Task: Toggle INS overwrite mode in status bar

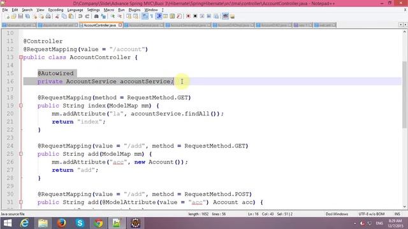Action: click(397, 214)
